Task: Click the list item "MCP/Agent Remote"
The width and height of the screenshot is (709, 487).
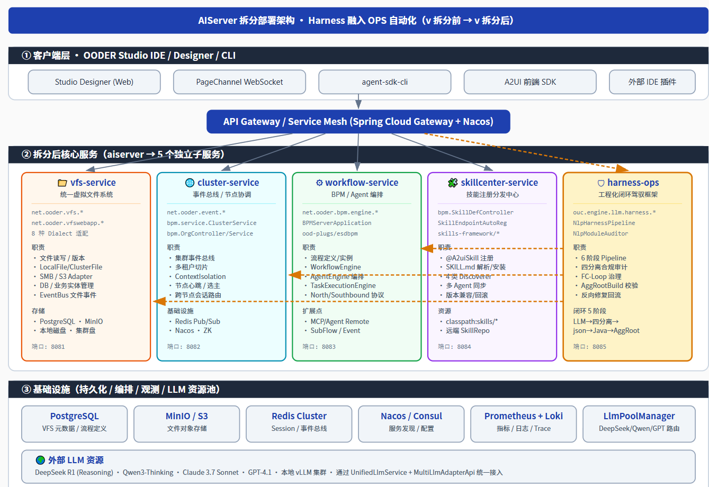Action: tap(340, 321)
